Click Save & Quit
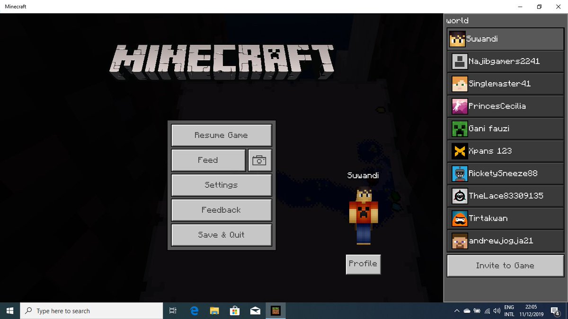This screenshot has width=568, height=319. tap(221, 235)
